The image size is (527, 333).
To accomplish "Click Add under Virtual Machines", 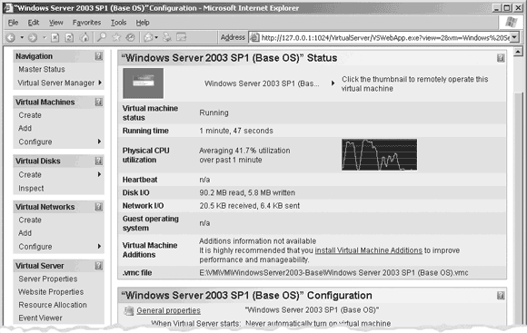I will (25, 128).
